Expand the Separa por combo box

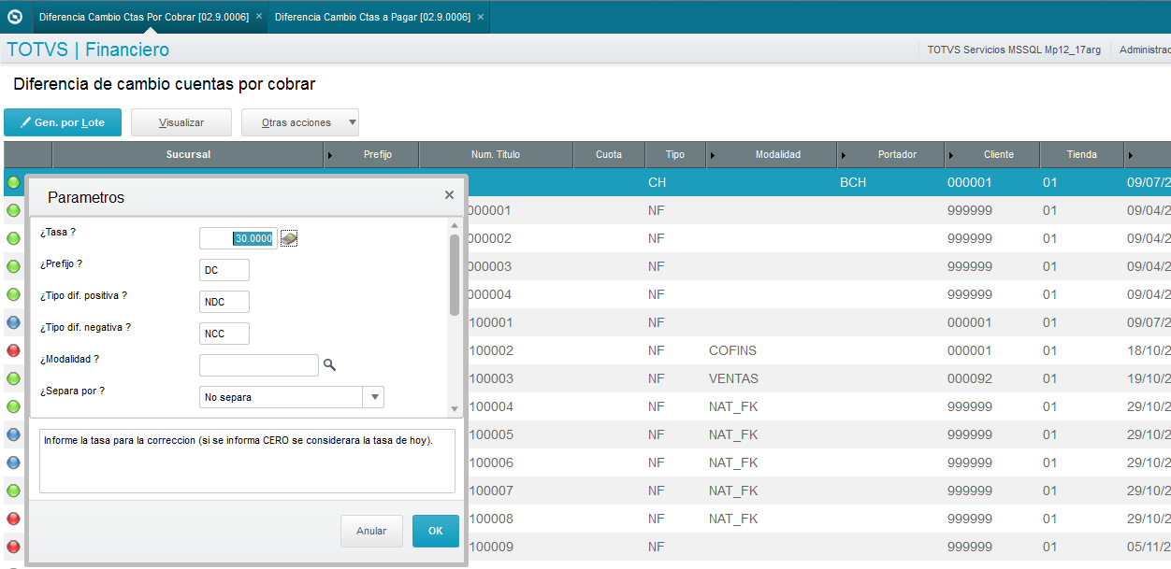(x=374, y=397)
